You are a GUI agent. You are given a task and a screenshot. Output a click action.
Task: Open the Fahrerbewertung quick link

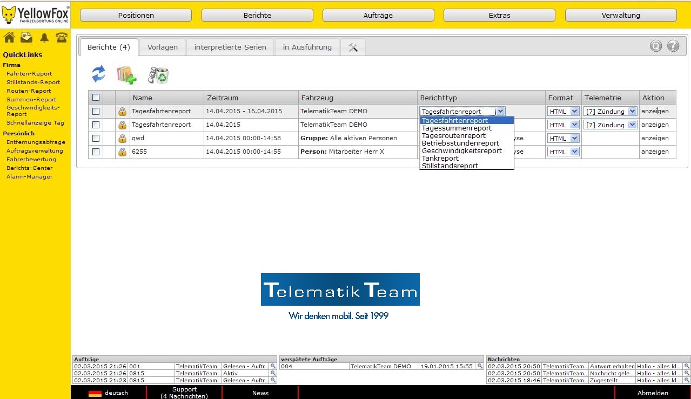pos(31,160)
